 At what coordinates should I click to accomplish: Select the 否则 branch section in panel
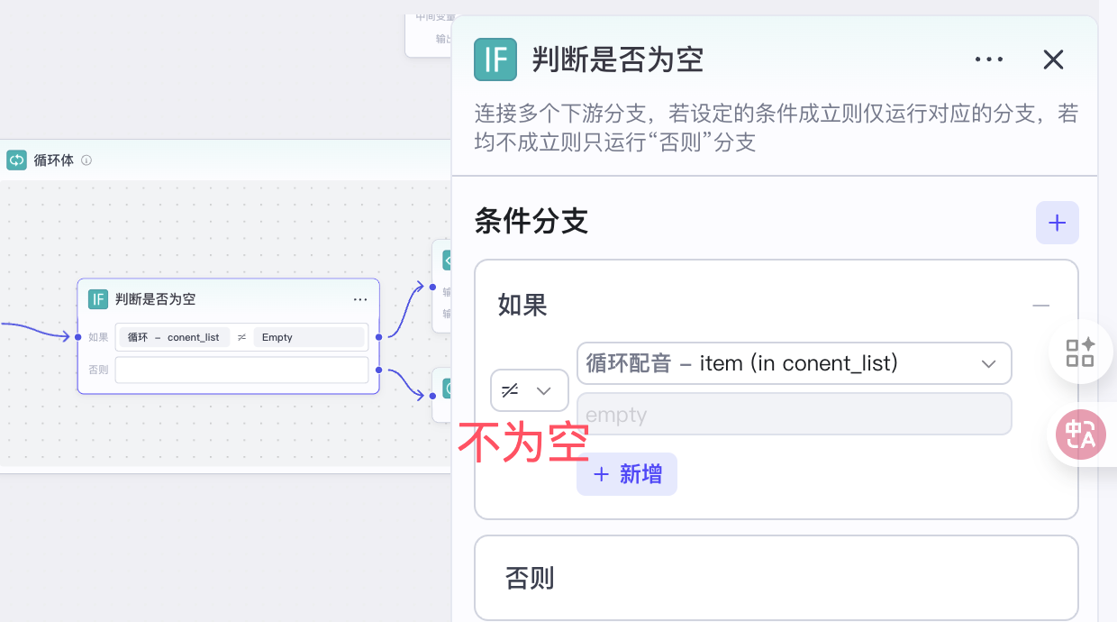point(776,578)
